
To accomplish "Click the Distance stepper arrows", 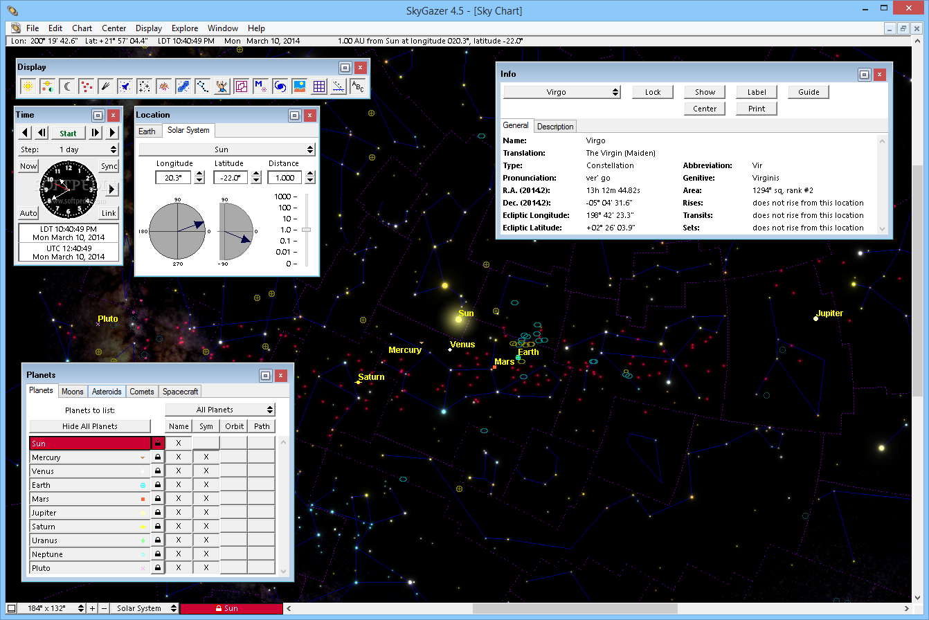I will (x=309, y=178).
